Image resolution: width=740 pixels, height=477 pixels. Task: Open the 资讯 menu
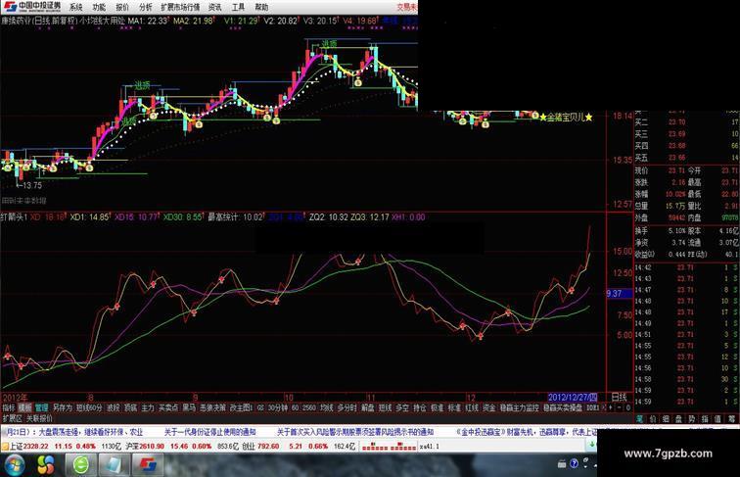tap(214, 7)
